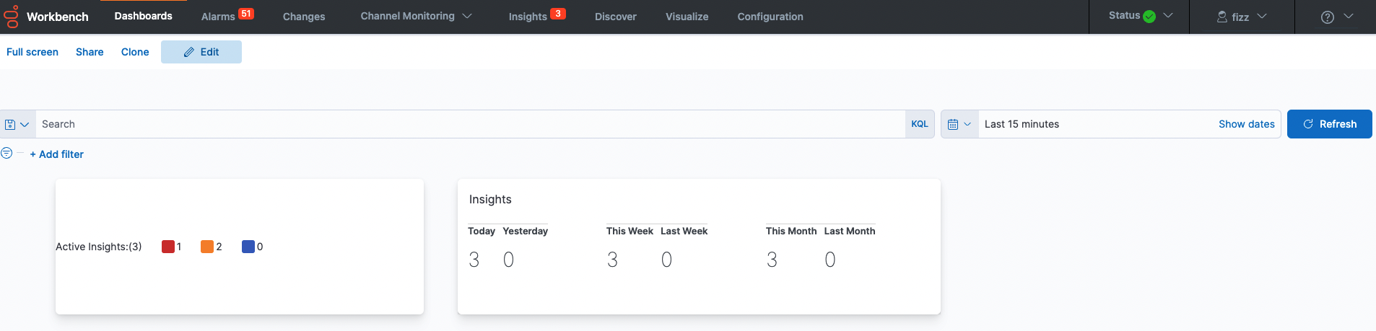Expand the Status dropdown chevron
This screenshot has width=1376, height=331.
point(1168,15)
